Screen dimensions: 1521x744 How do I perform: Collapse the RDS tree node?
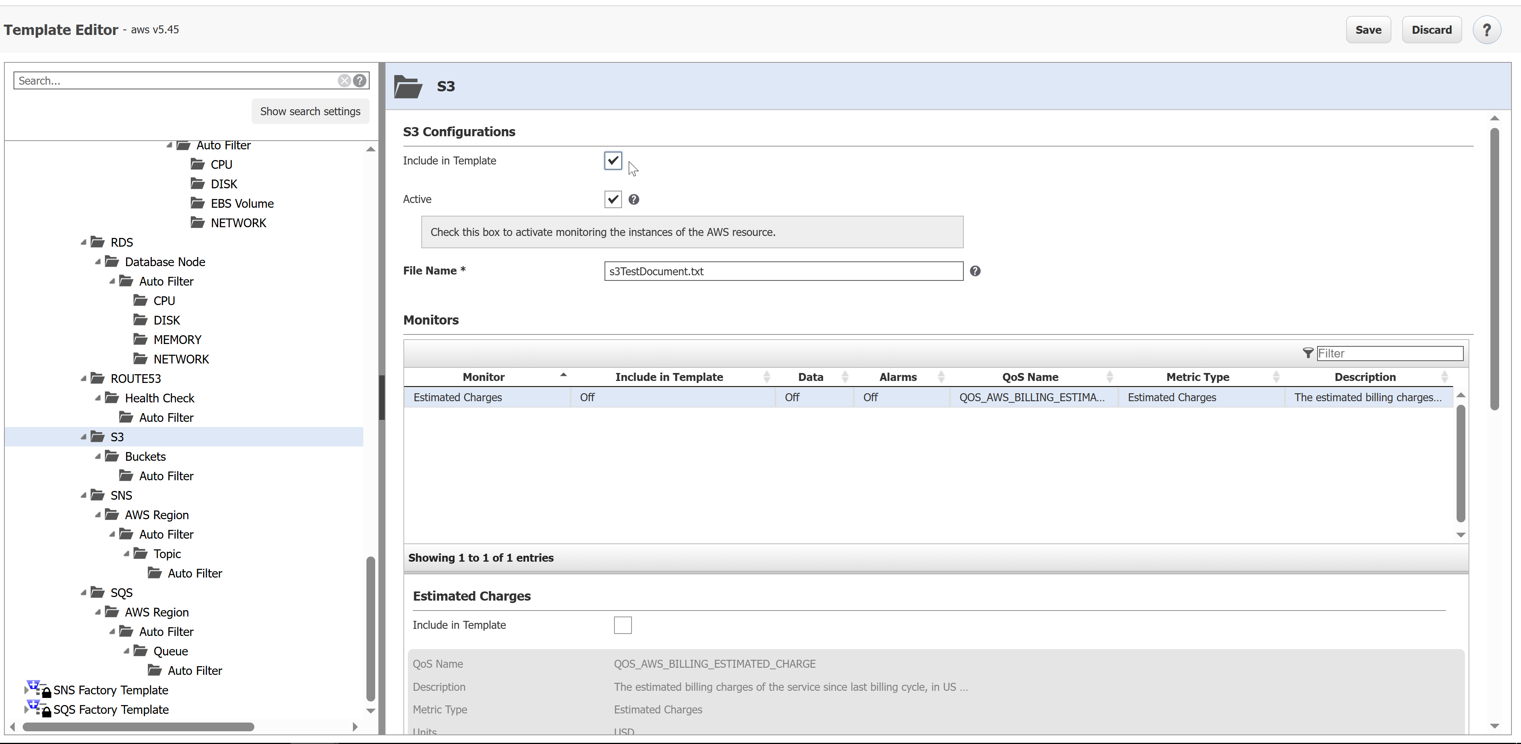[x=83, y=242]
